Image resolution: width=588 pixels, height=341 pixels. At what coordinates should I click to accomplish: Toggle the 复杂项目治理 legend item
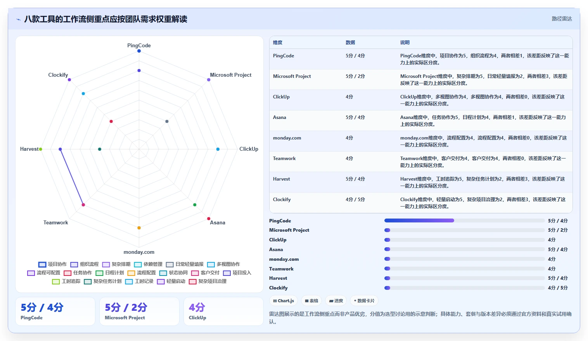[208, 281]
